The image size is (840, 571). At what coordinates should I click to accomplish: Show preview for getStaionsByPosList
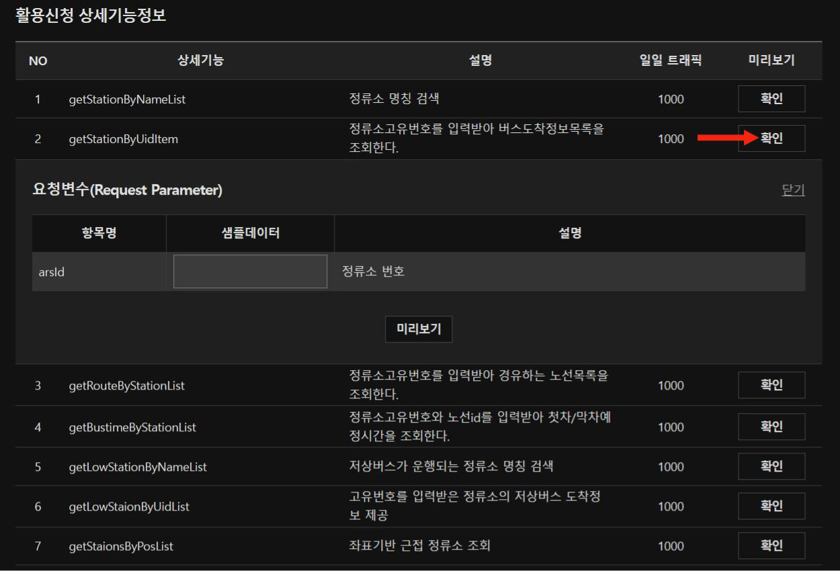click(x=771, y=545)
